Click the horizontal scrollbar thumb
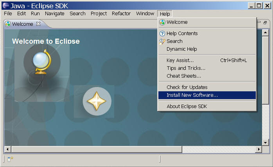273x167 pixels. click(97, 149)
